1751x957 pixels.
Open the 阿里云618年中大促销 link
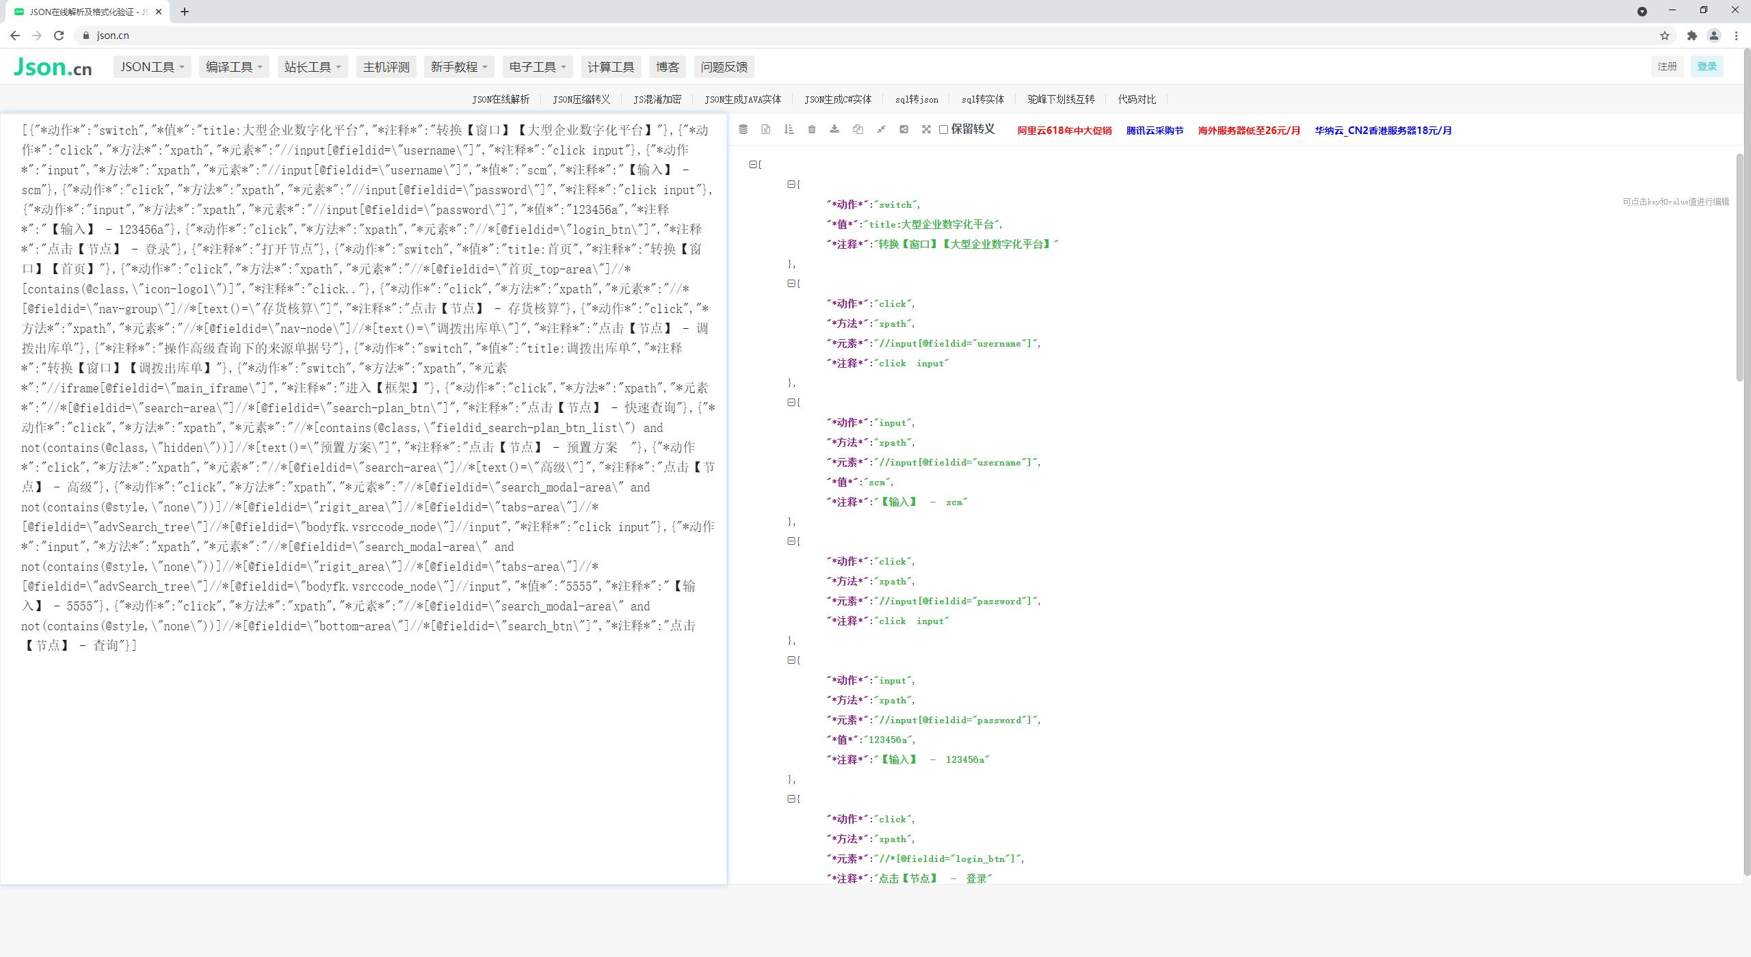[x=1064, y=131]
